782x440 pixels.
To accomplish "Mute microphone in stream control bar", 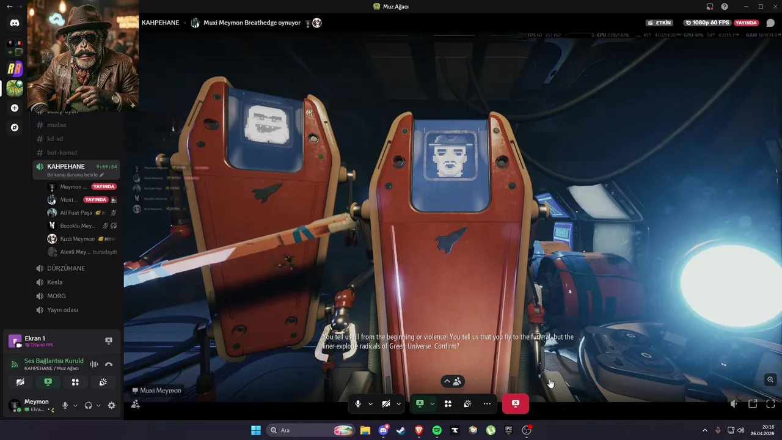I will click(358, 404).
